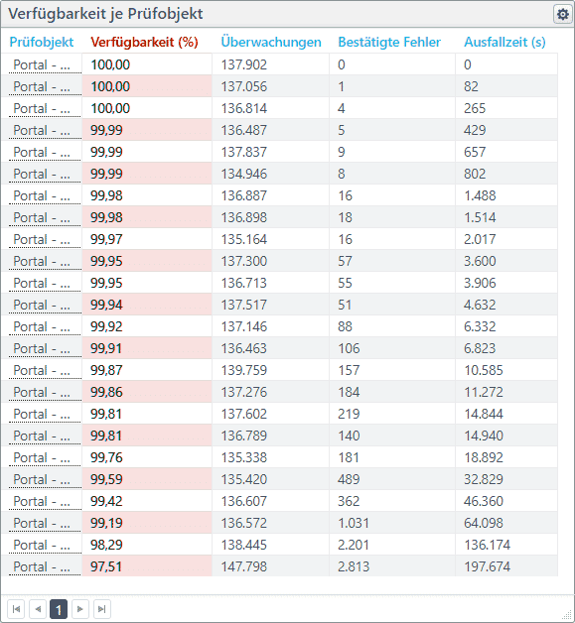Viewport: 575px width, 623px height.
Task: Sort by the Überwachungen column header
Action: pos(271,42)
